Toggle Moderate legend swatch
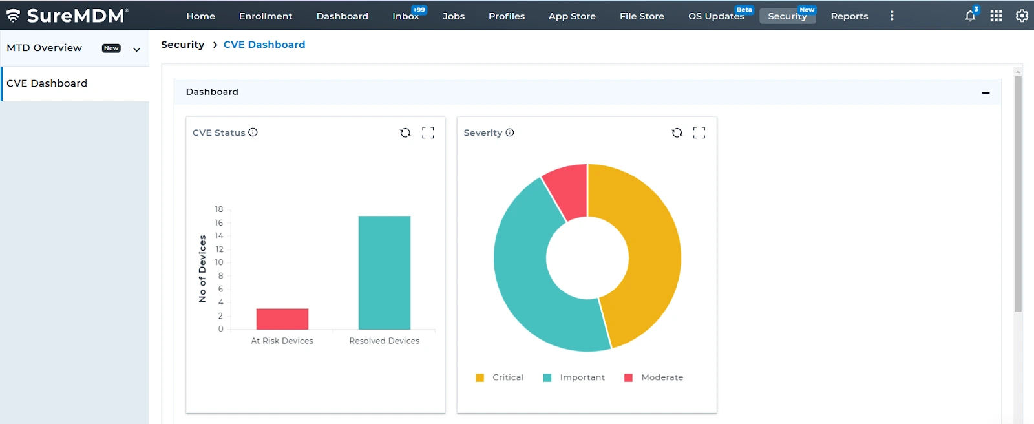 pos(628,377)
